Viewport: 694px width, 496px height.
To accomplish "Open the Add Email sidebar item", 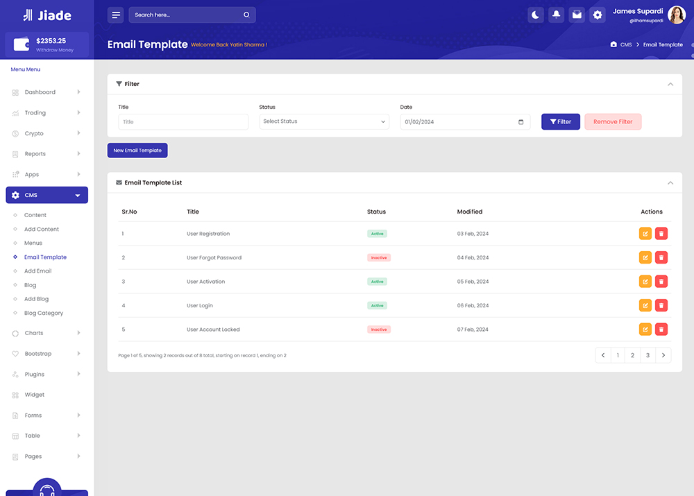I will 37,271.
